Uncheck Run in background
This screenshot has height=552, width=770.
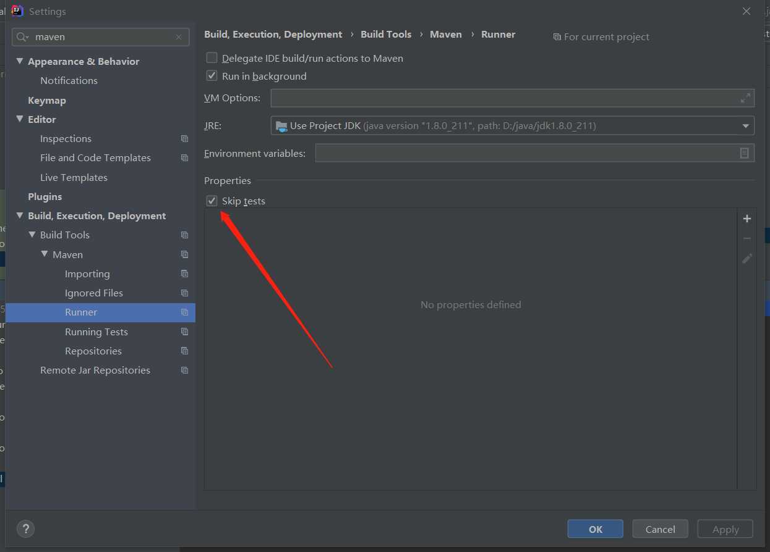click(x=212, y=76)
